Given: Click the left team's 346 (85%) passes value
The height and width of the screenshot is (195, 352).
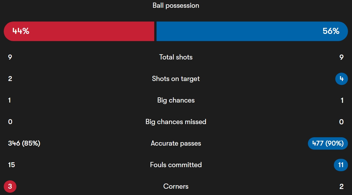Looking at the screenshot, I should 24,143.
